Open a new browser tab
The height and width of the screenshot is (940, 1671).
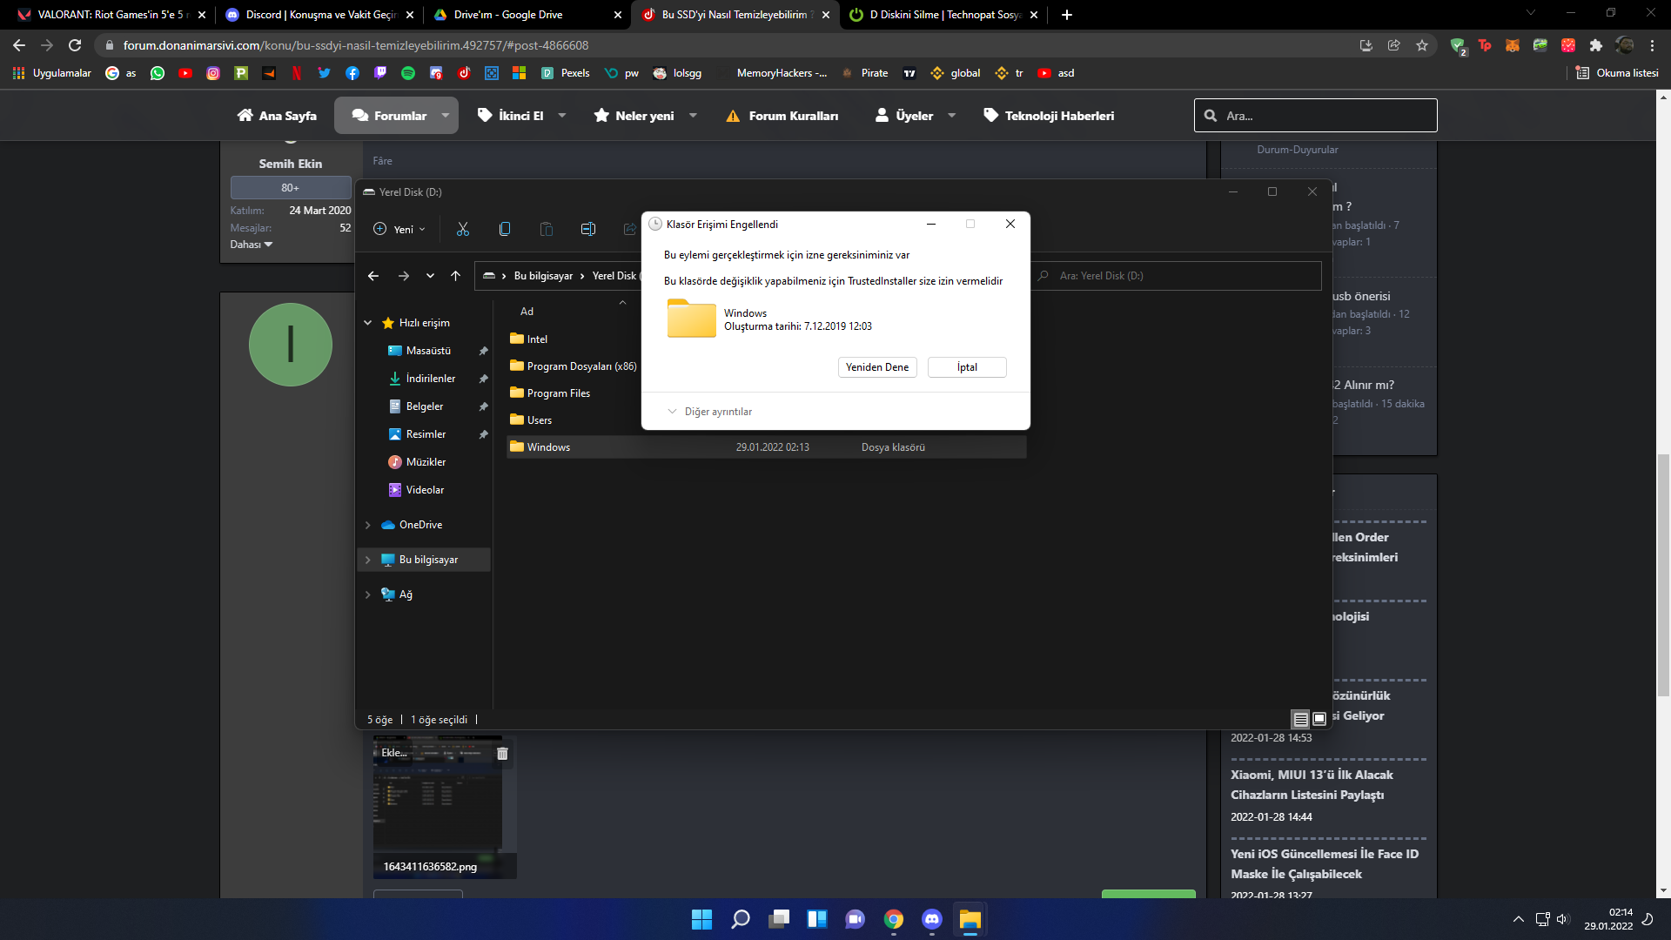(1067, 15)
